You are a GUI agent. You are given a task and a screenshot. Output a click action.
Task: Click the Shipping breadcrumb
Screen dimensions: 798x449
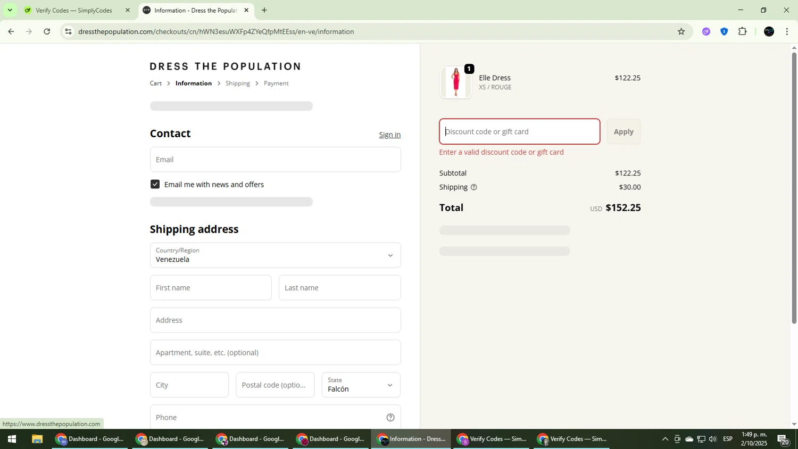click(238, 84)
